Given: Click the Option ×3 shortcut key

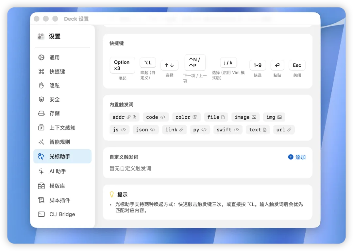Looking at the screenshot, I should pos(122,65).
